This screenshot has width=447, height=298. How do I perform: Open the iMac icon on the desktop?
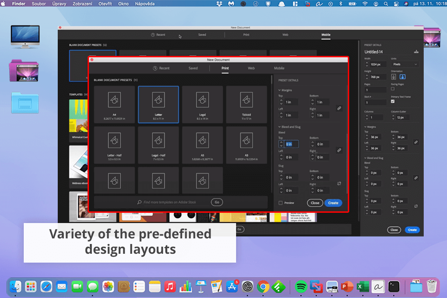point(25,37)
